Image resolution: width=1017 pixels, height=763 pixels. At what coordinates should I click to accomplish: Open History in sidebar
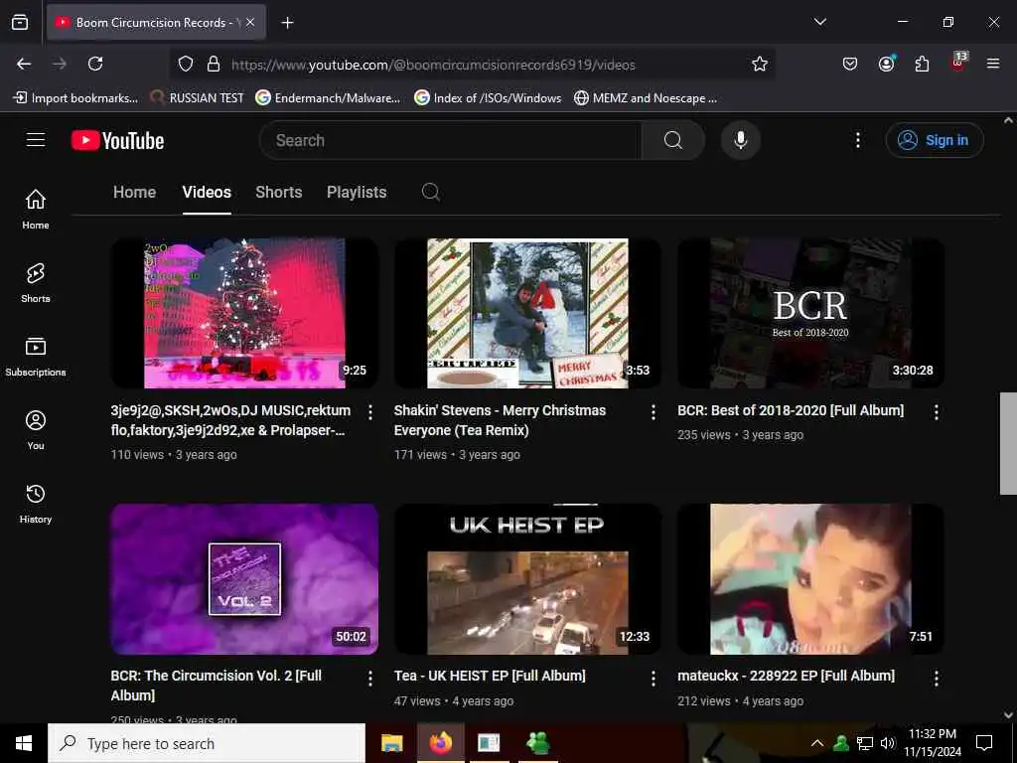coord(36,504)
